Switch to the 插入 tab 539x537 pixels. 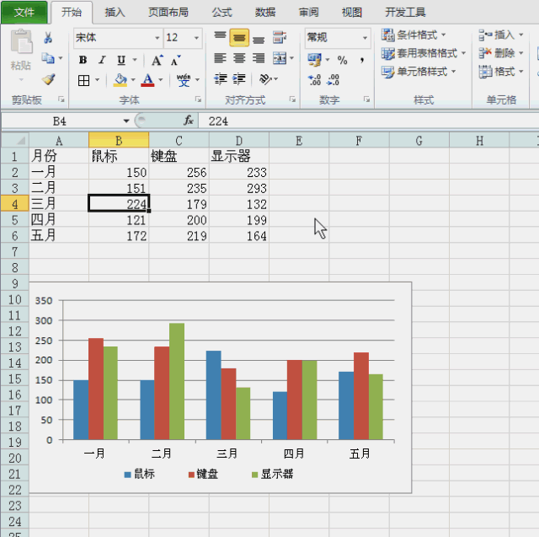tap(115, 13)
